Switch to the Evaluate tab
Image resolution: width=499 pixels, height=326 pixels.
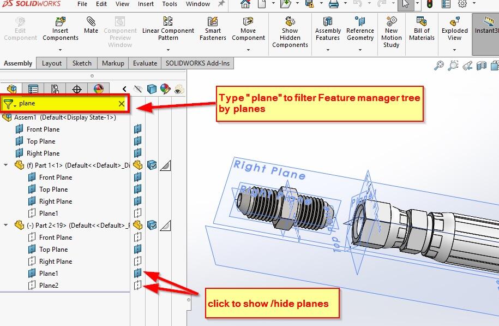pos(145,63)
